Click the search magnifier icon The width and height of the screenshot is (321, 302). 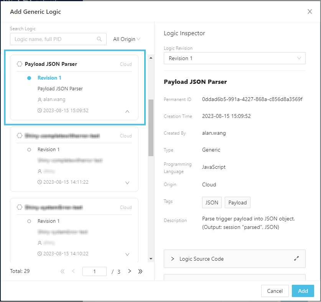[x=99, y=39]
